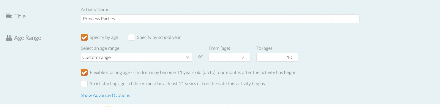Click the Title section lines icon

[9, 16]
